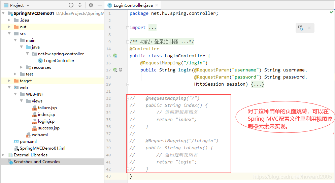Expand External Libraries node
Screen dimensions: 335x183
(x=3, y=155)
